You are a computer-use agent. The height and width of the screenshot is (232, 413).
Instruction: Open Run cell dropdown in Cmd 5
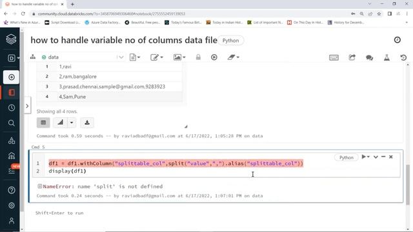point(366,157)
